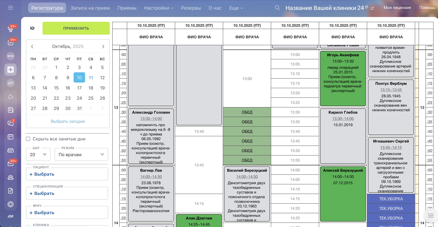Open the РЕЖИМ "По врачам" dropdown
438x227 pixels.
point(81,154)
